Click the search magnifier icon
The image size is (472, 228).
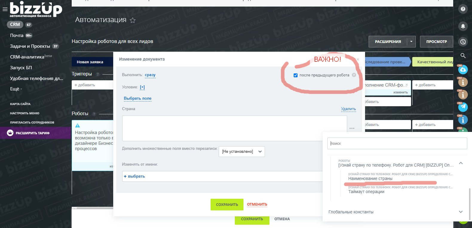pos(463,56)
